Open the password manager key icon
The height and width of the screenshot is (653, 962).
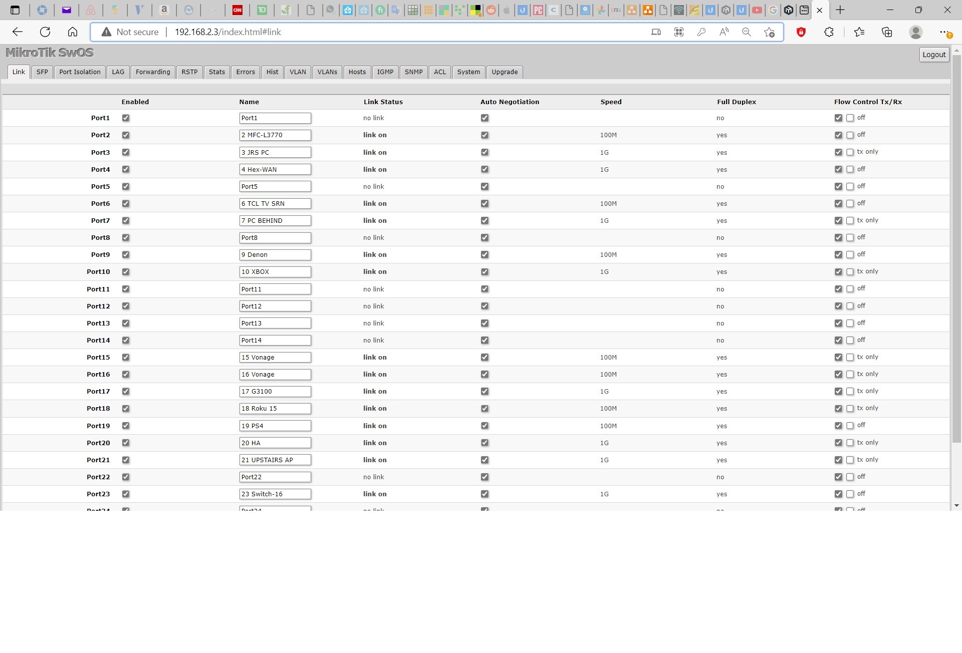(701, 32)
